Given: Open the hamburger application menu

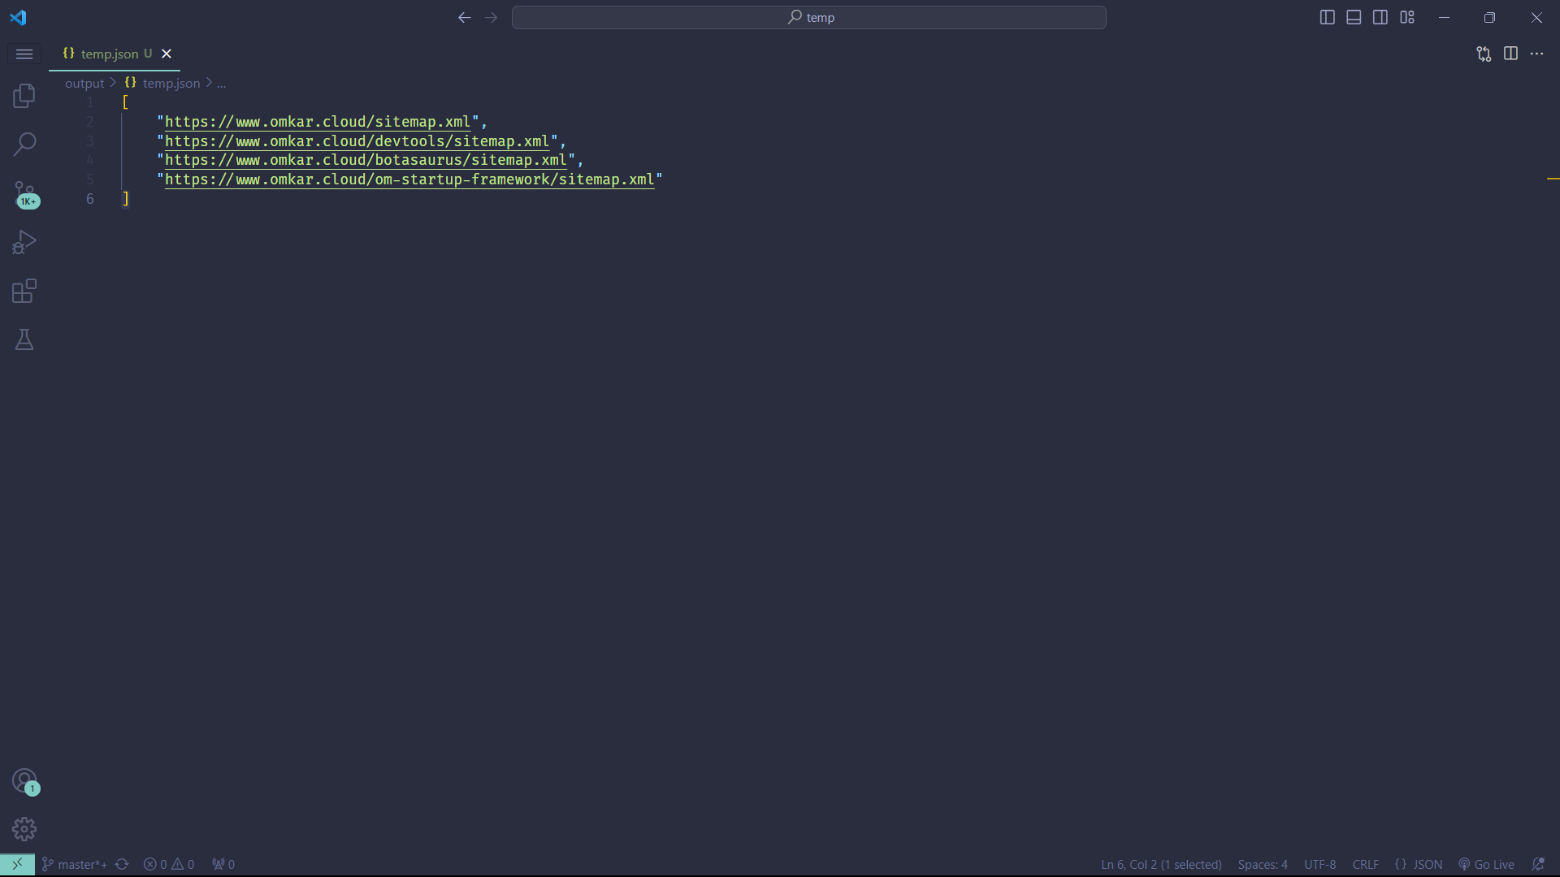Looking at the screenshot, I should pos(24,54).
